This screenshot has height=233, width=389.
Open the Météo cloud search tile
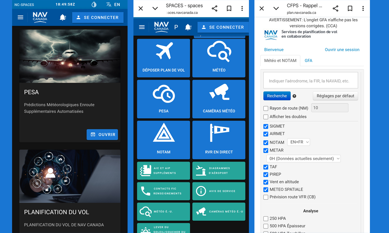(x=219, y=58)
